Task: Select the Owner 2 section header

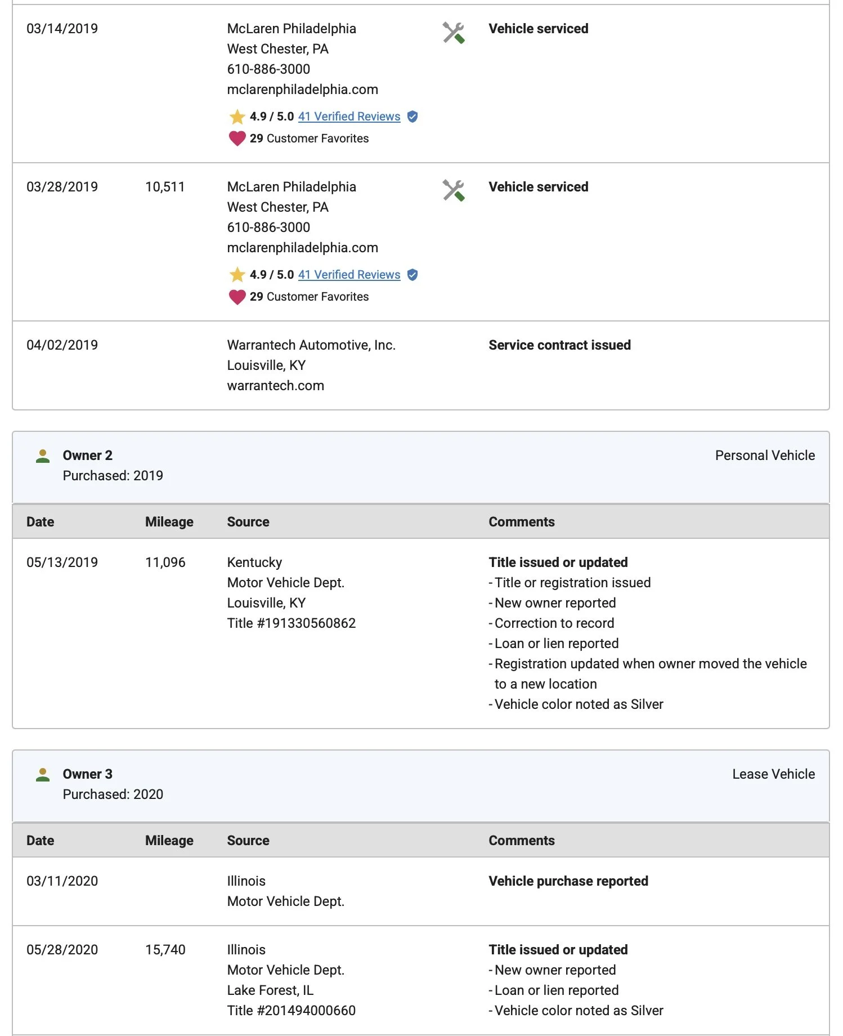Action: pyautogui.click(x=87, y=456)
